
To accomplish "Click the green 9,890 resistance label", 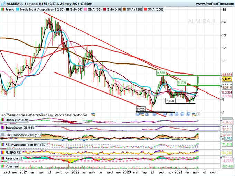I will 161,73.
